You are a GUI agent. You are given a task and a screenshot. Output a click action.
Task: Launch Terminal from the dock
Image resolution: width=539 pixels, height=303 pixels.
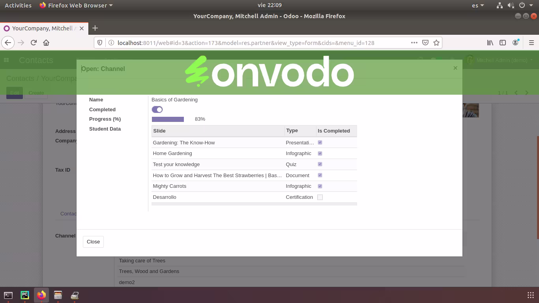click(8, 295)
